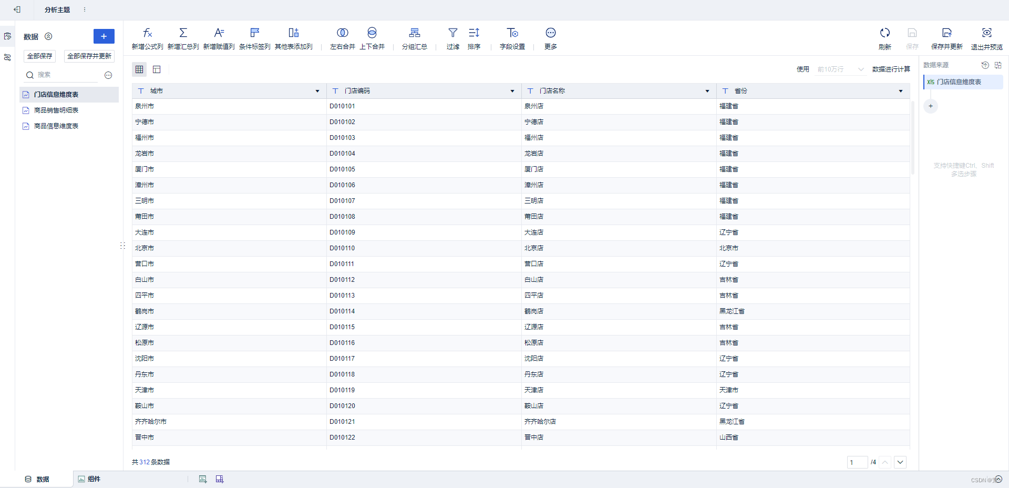Click the 排序 sort icon
This screenshot has height=488, width=1009.
[x=474, y=33]
